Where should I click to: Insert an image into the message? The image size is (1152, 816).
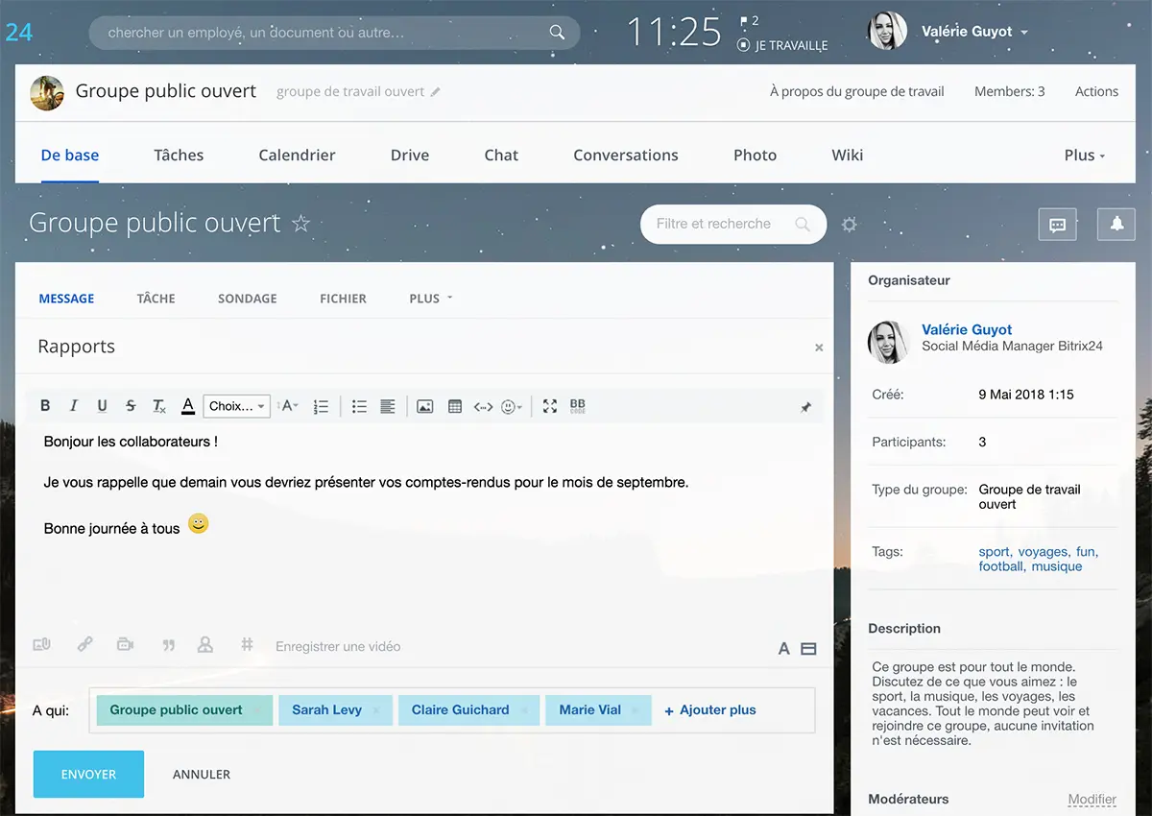(x=424, y=406)
